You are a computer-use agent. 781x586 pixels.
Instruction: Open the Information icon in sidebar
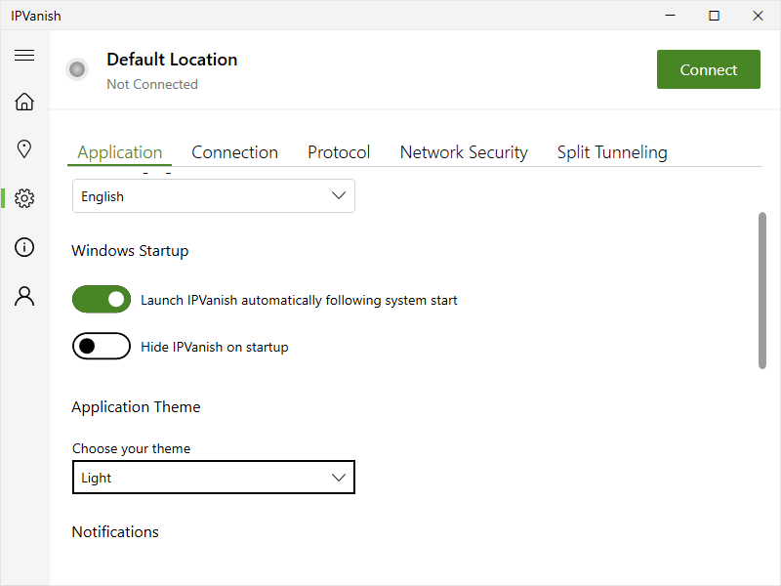(x=24, y=247)
